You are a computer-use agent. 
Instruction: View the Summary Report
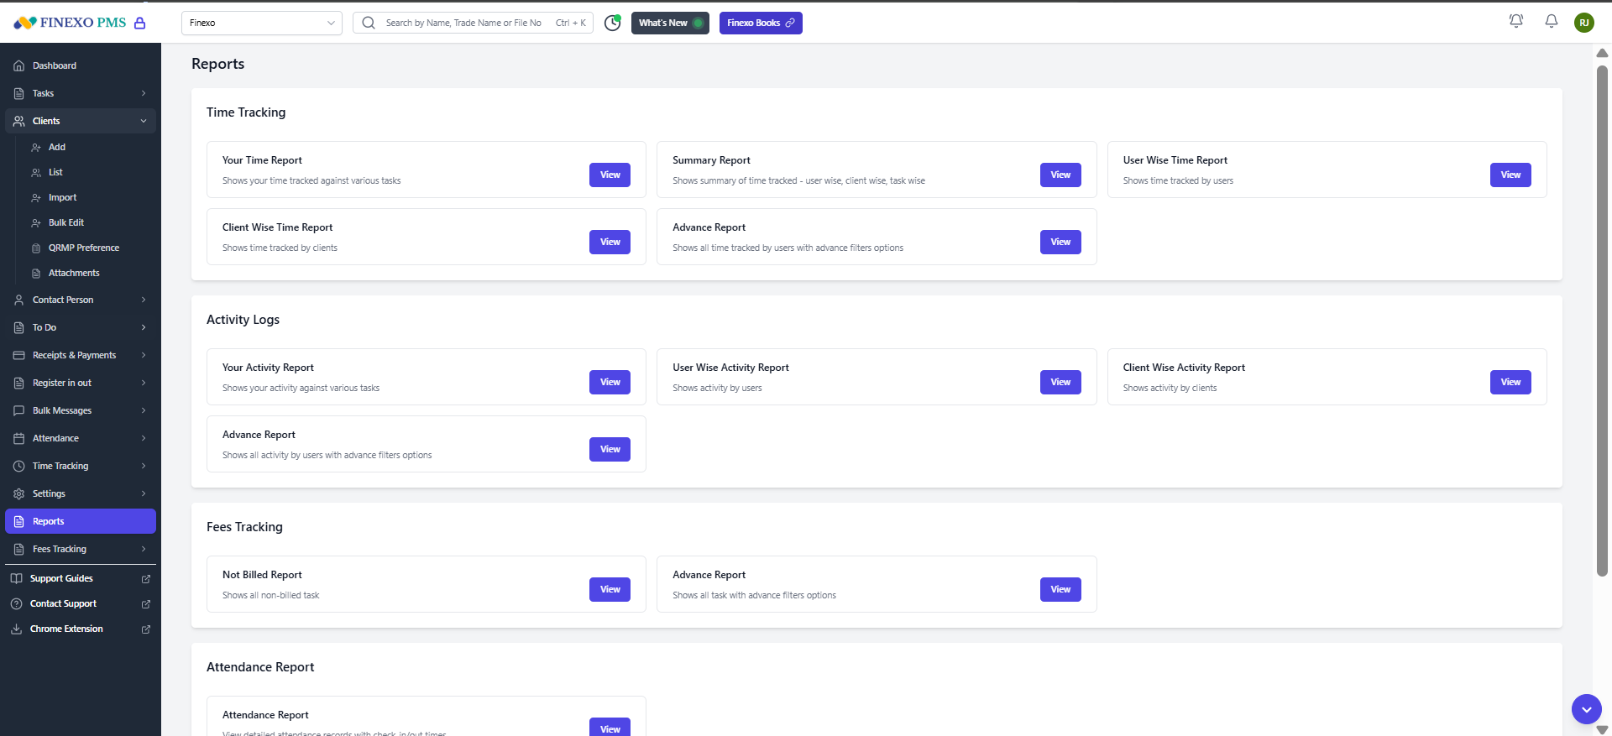pyautogui.click(x=1060, y=175)
